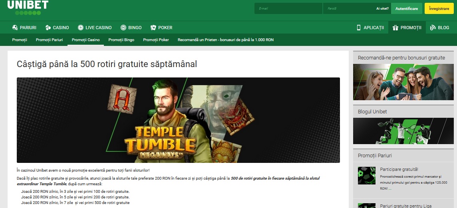Image resolution: width=457 pixels, height=208 pixels.
Task: Open Recomandă-ne pentru bonusuri gratuite heading
Action: point(401,57)
